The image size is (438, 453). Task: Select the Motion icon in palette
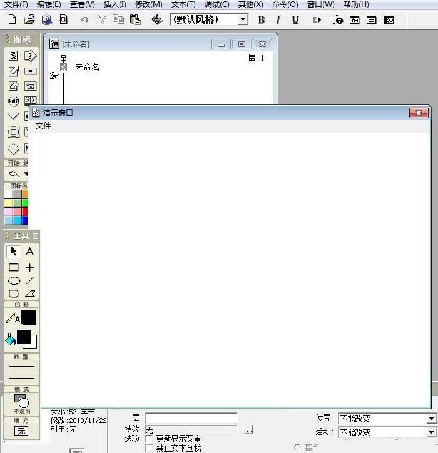[13, 71]
